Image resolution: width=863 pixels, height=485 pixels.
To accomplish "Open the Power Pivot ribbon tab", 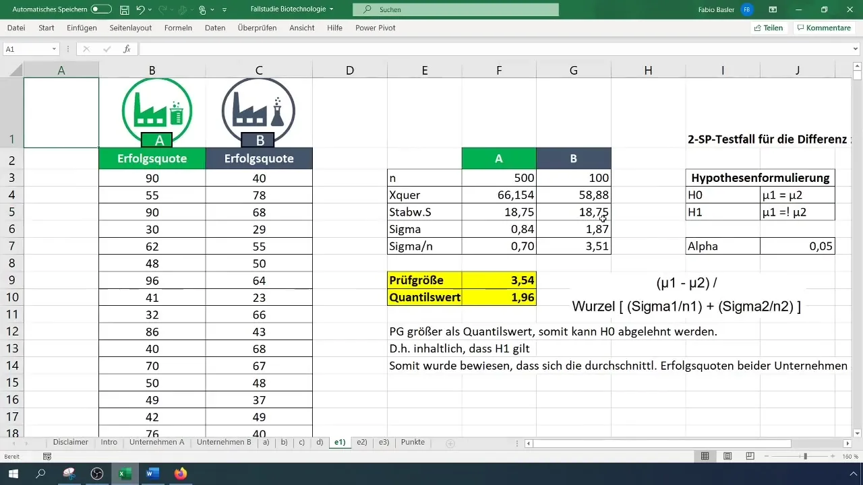I will (x=376, y=28).
